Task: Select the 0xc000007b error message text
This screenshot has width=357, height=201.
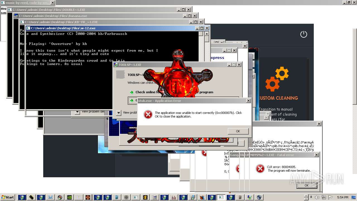Action: tap(198, 114)
